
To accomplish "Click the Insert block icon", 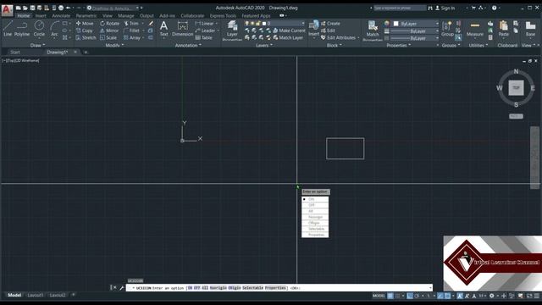I will pos(313,28).
